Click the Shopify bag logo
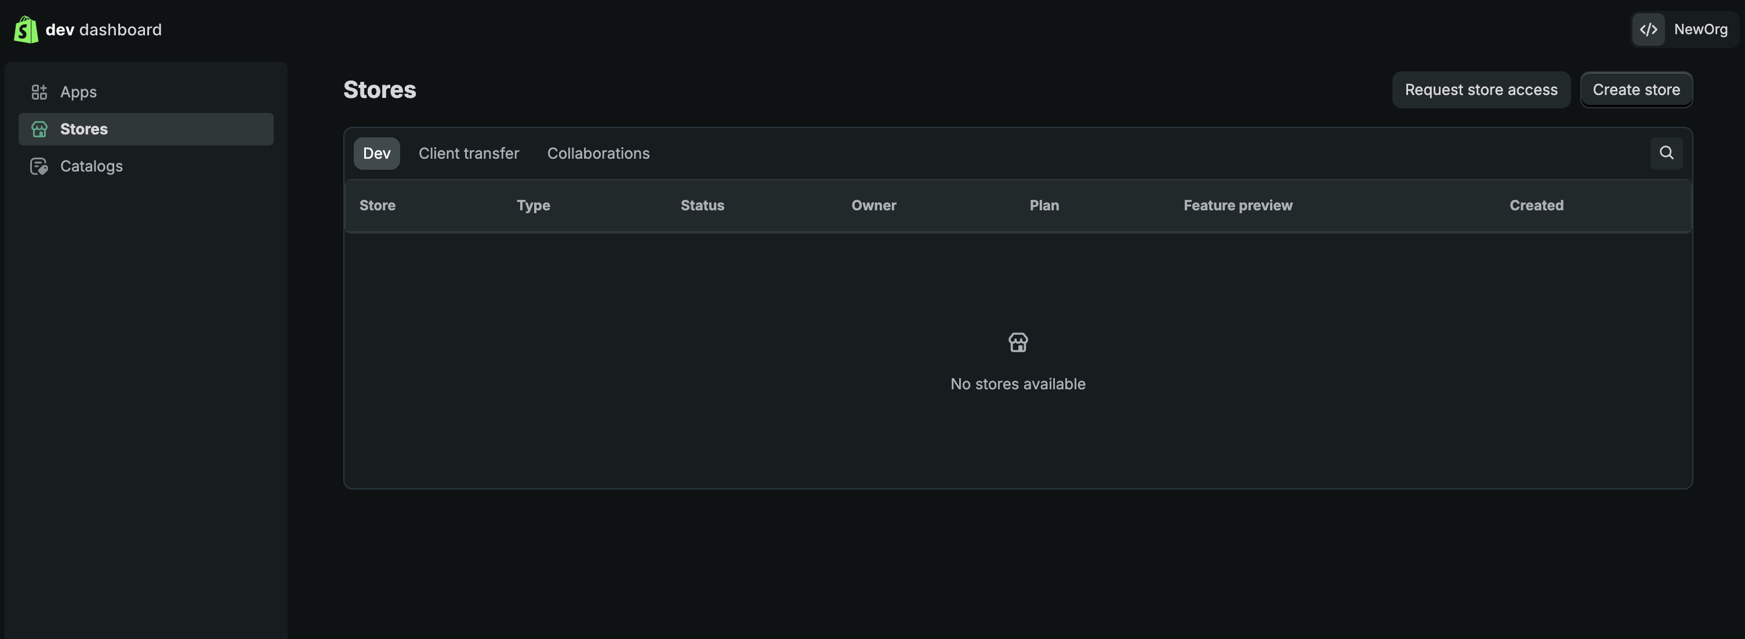This screenshot has width=1745, height=639. tap(26, 30)
